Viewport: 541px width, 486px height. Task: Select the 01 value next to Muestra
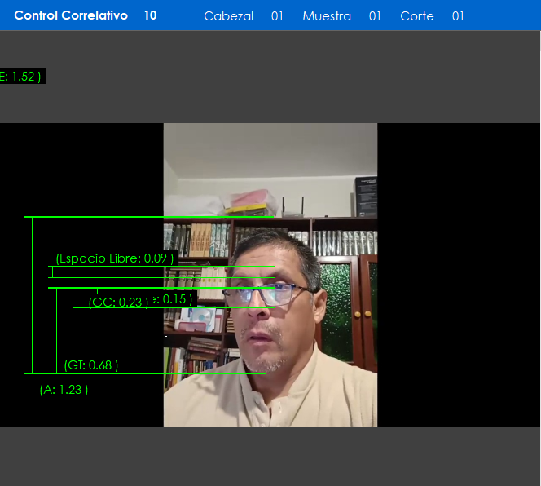[x=375, y=16]
